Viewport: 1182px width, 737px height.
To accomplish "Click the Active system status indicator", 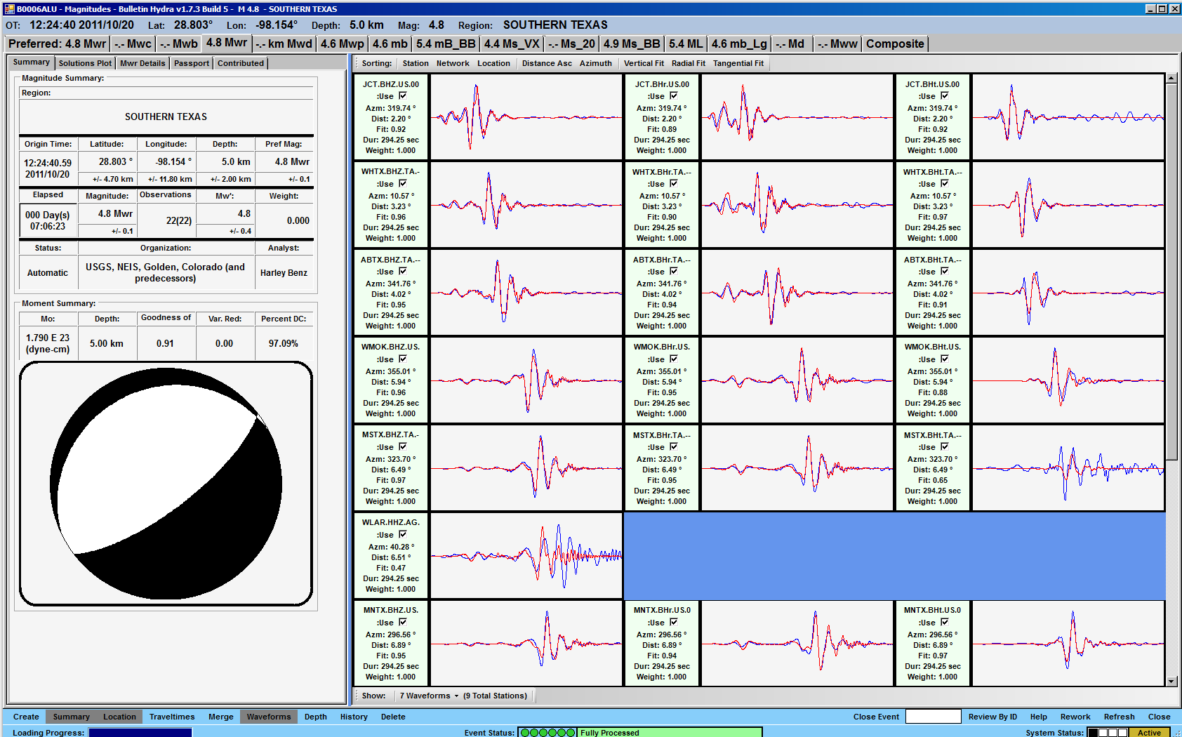I will tap(1149, 732).
